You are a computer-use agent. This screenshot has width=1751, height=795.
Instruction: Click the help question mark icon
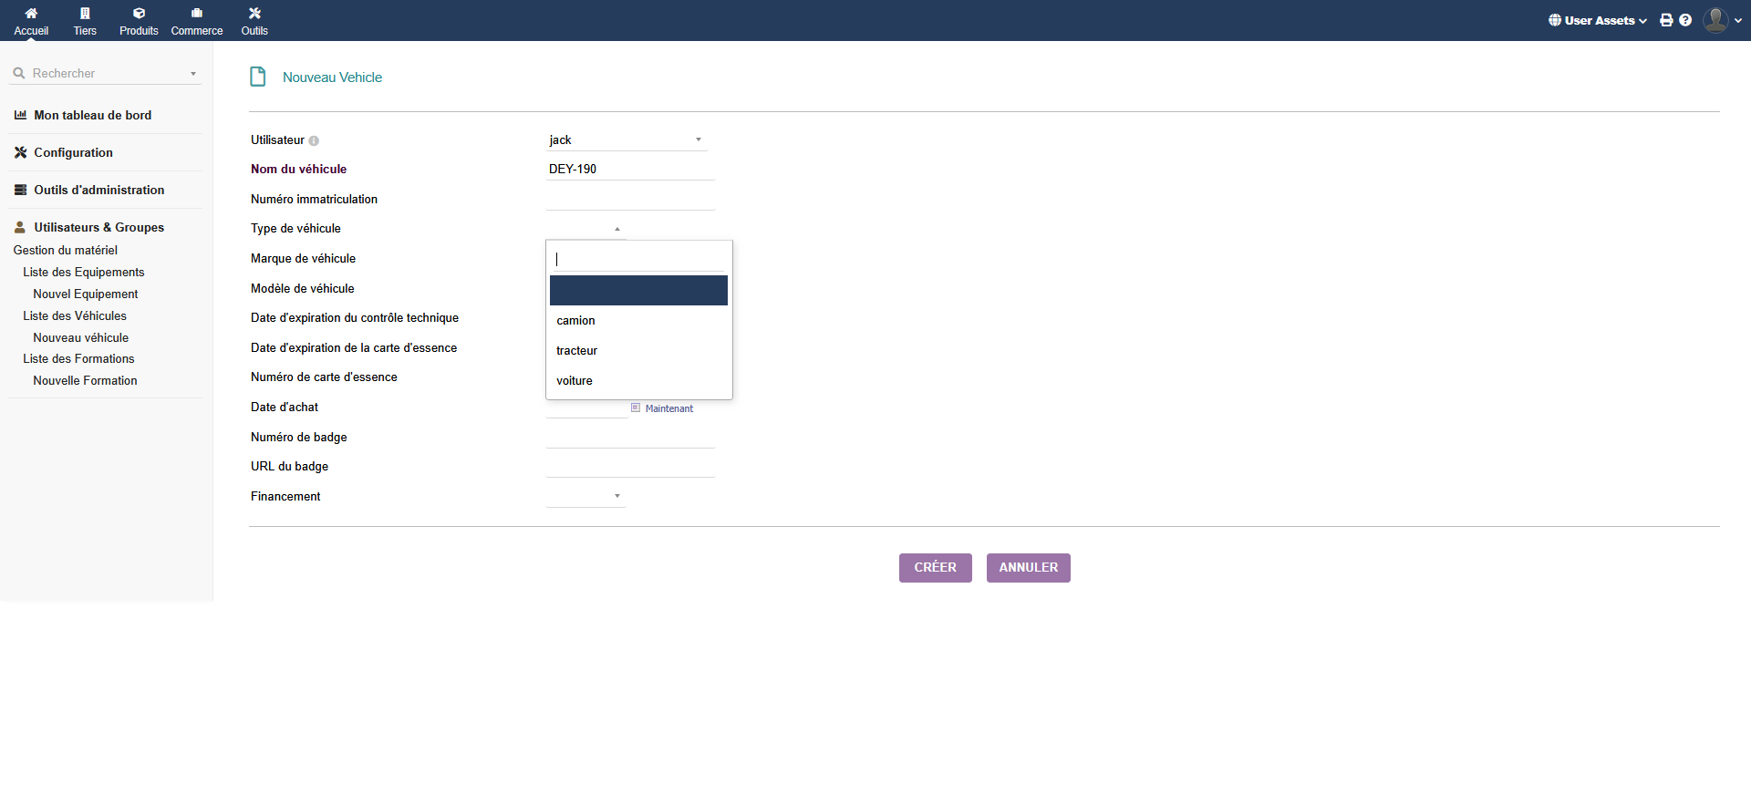[x=1685, y=20]
